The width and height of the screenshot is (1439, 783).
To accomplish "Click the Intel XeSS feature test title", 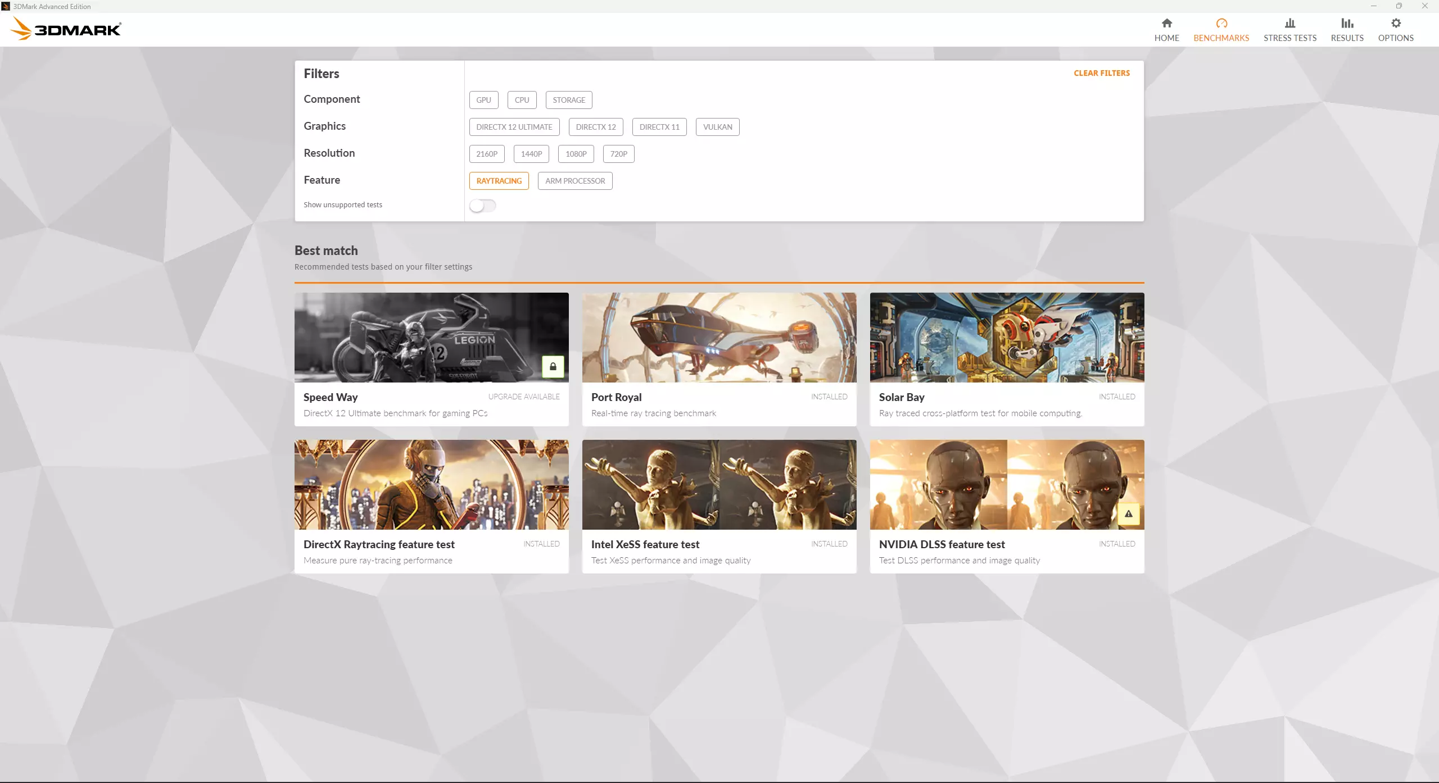I will pyautogui.click(x=645, y=544).
